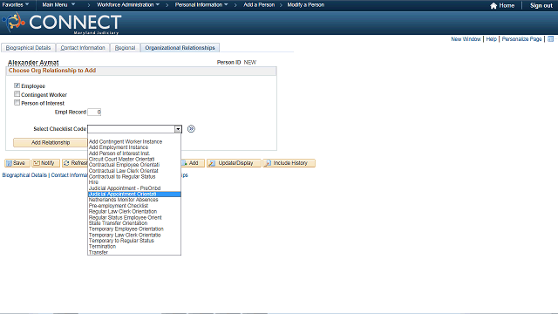Select Circuit Court Master Orientati option
The height and width of the screenshot is (314, 558).
tap(134, 159)
